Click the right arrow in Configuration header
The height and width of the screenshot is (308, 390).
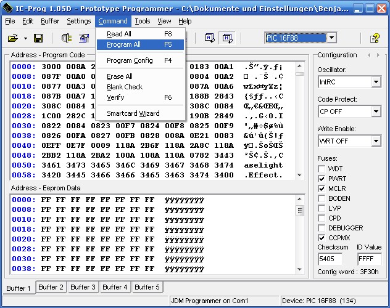point(378,55)
